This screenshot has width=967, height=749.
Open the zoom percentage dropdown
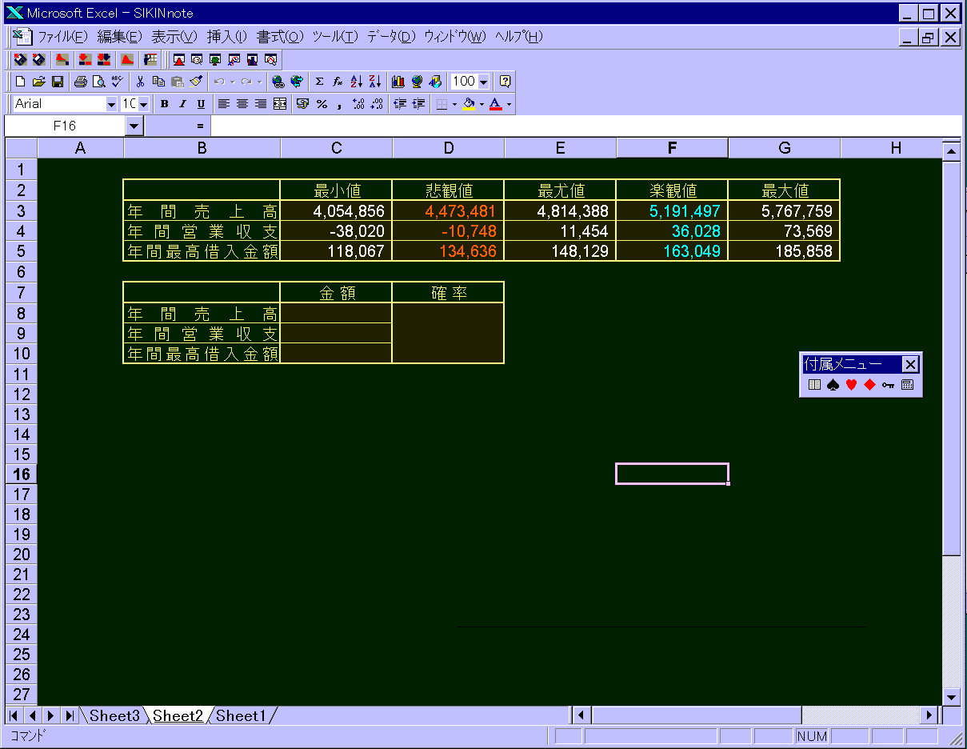click(x=484, y=82)
